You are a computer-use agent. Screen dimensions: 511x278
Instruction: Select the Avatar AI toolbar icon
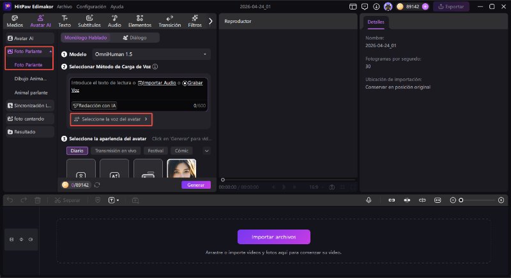click(40, 21)
